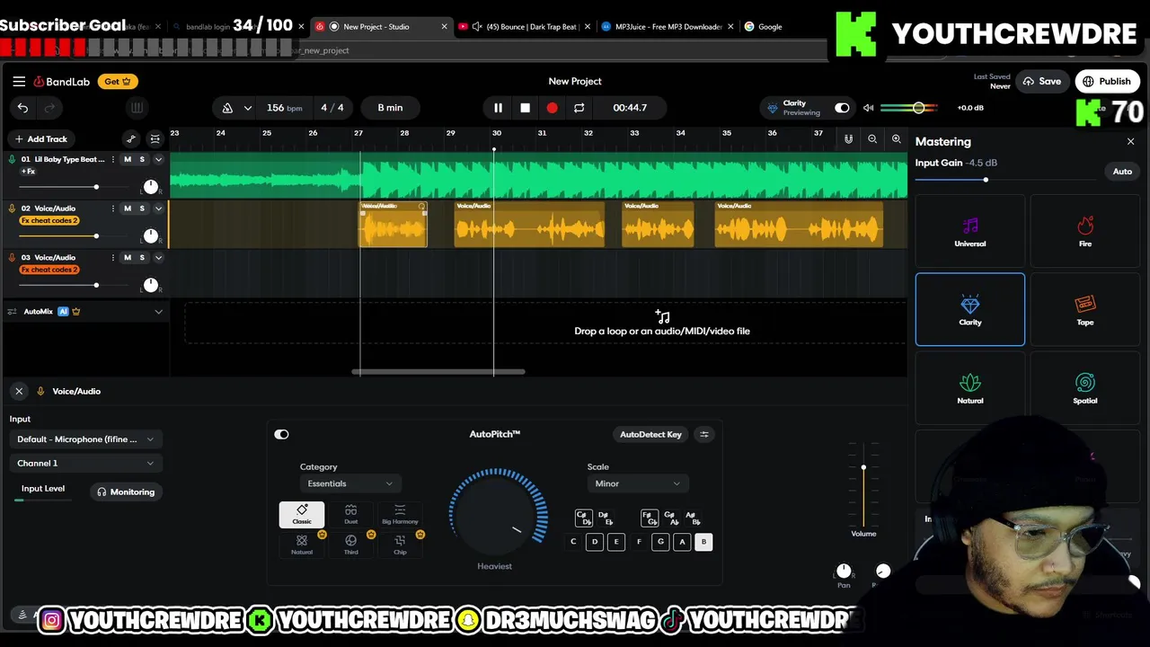Viewport: 1150px width, 647px height.
Task: Choose the Duet AutoPitch style
Action: coord(351,514)
